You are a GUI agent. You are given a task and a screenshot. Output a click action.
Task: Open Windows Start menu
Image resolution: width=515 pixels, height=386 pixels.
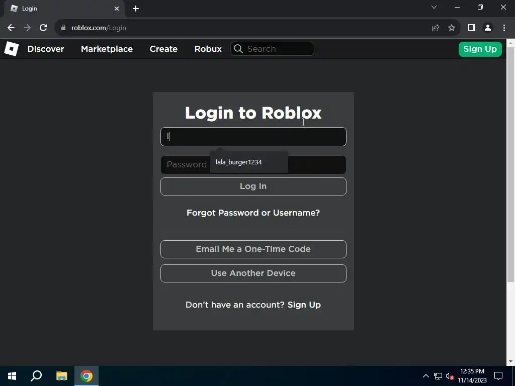tap(12, 376)
